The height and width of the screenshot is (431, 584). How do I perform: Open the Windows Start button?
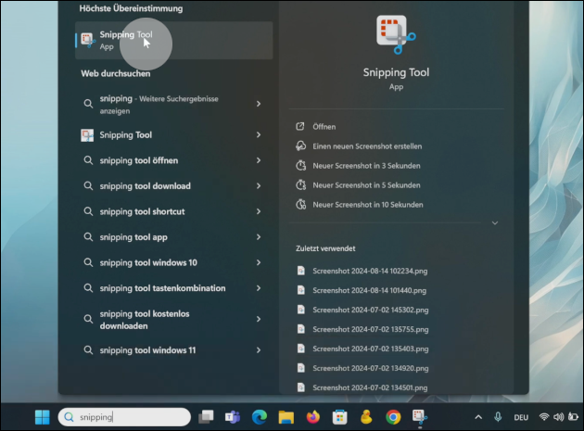point(42,417)
